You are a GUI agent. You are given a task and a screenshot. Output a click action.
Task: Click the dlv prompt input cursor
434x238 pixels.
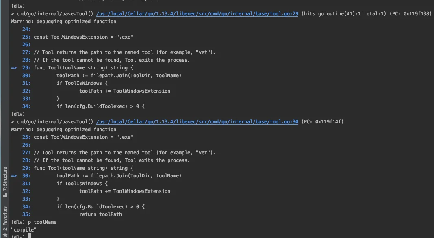point(29,236)
